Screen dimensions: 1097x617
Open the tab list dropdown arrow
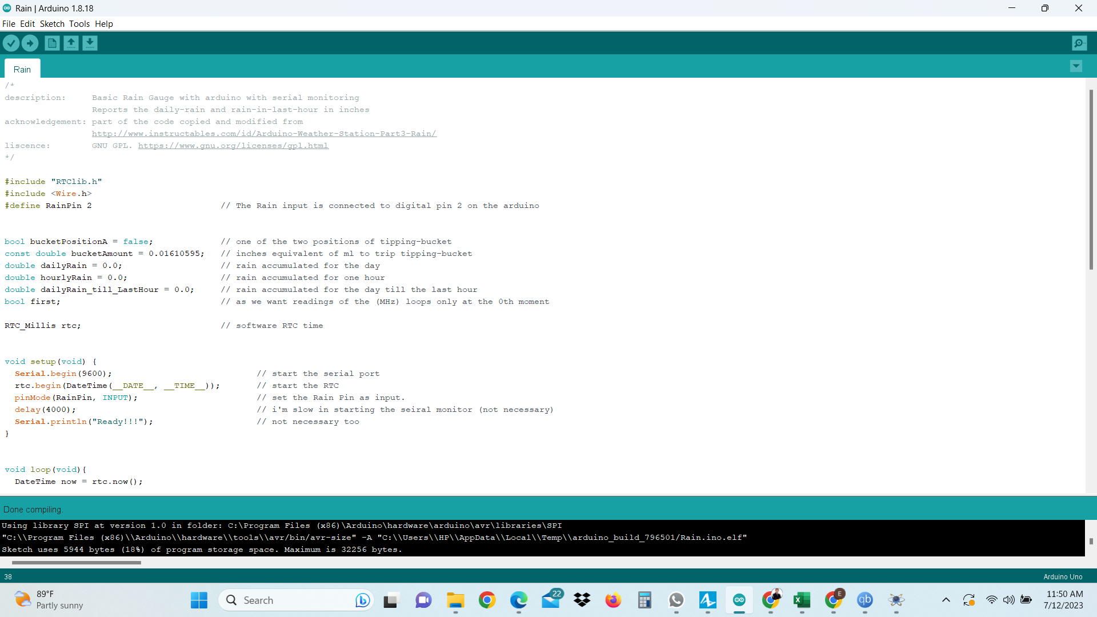pyautogui.click(x=1076, y=66)
